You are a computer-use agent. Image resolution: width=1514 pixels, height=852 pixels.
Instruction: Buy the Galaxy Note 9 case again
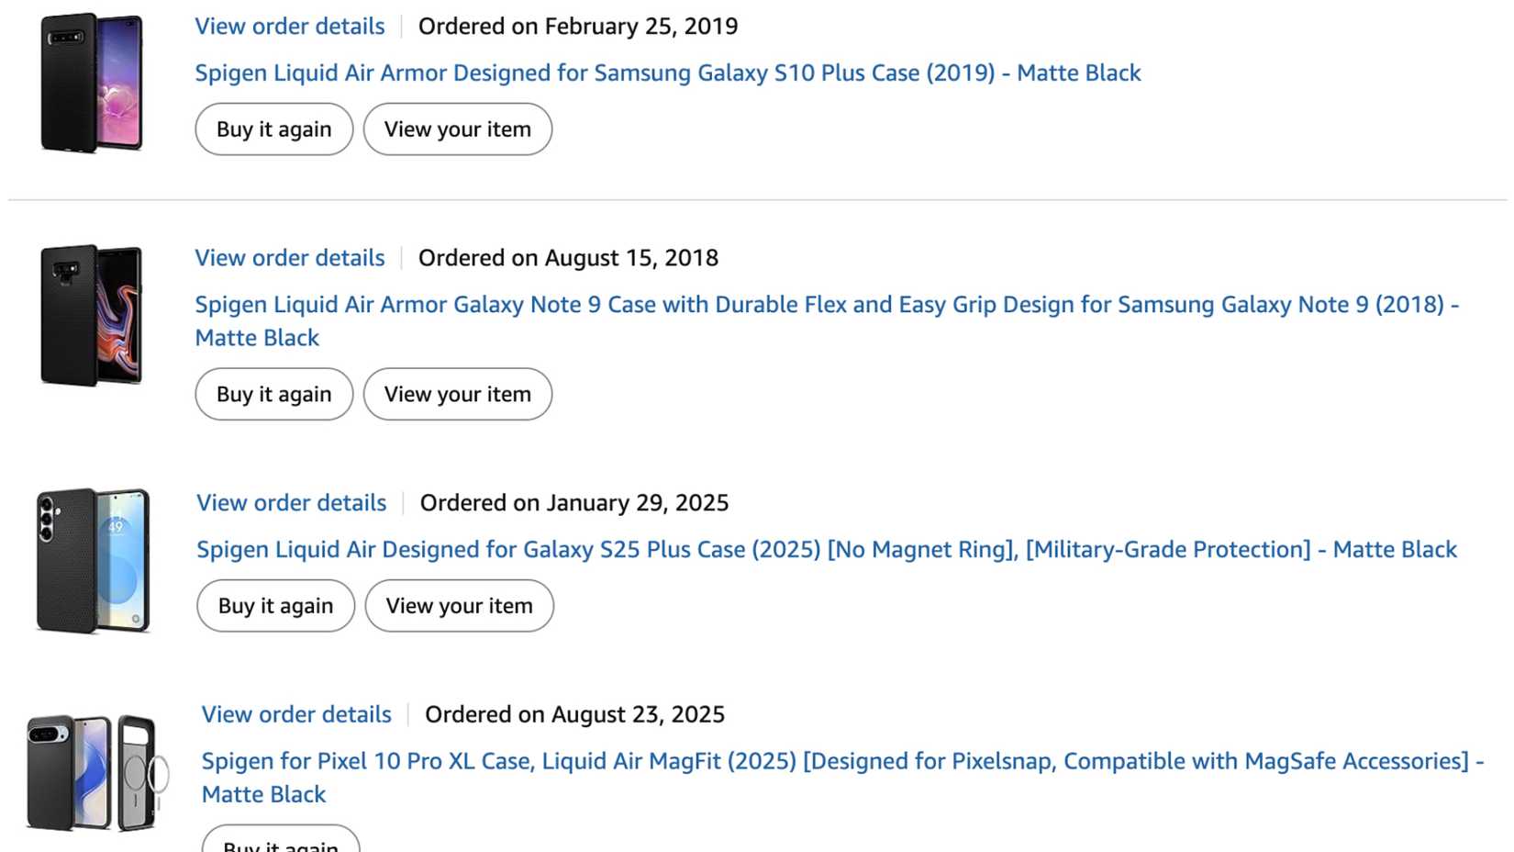(273, 394)
